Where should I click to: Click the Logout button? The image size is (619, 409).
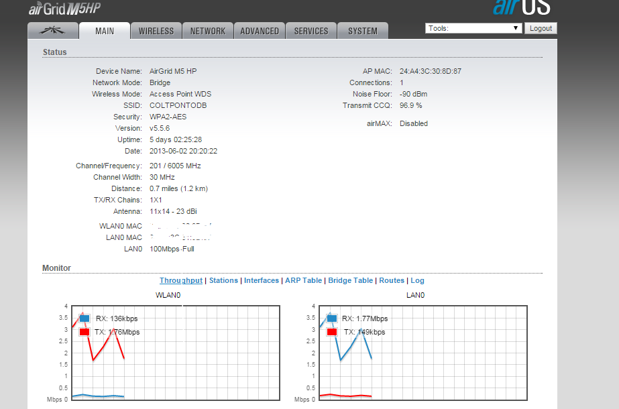541,28
